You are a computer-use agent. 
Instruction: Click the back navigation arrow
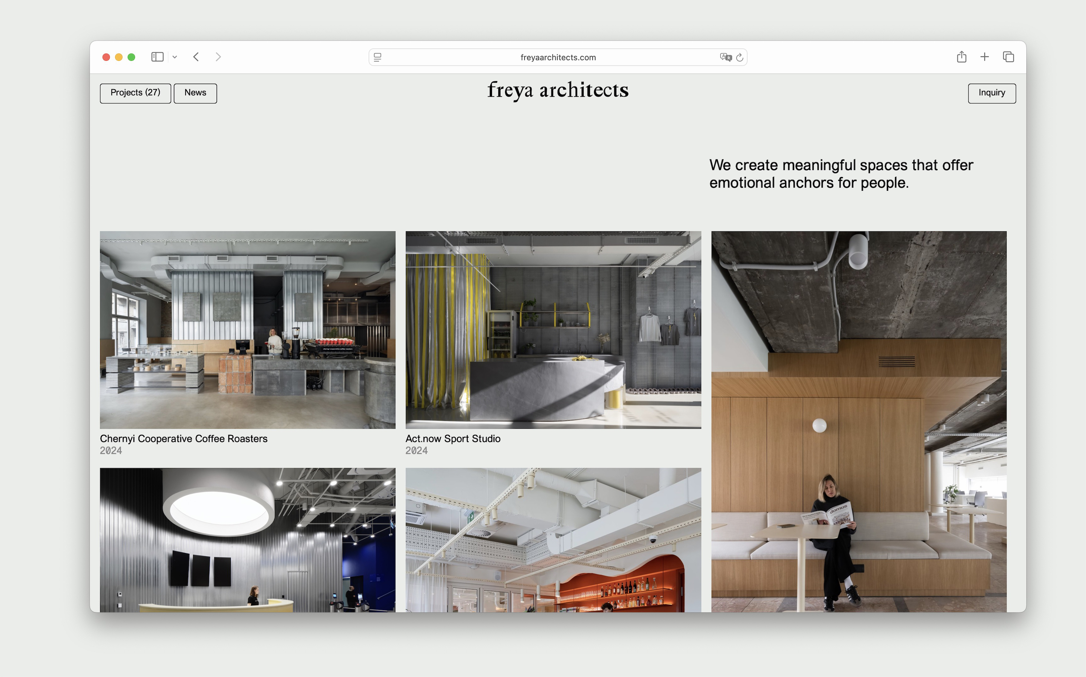(196, 57)
